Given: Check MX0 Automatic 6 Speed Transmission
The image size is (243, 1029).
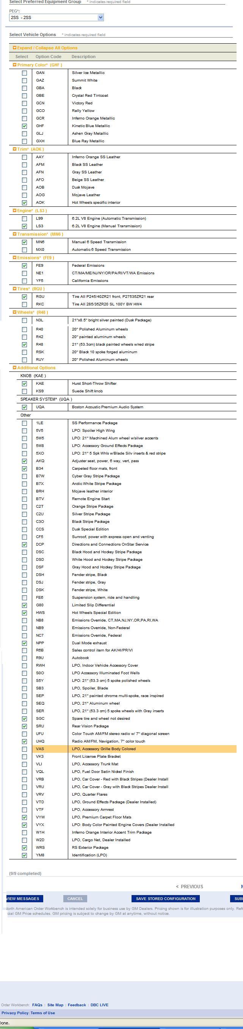Looking at the screenshot, I should 24,250.
